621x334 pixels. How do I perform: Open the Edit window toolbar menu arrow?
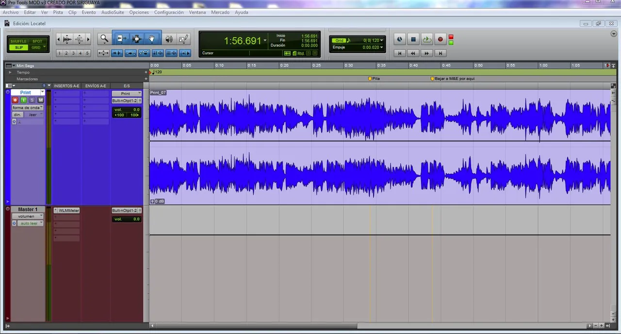pyautogui.click(x=614, y=34)
